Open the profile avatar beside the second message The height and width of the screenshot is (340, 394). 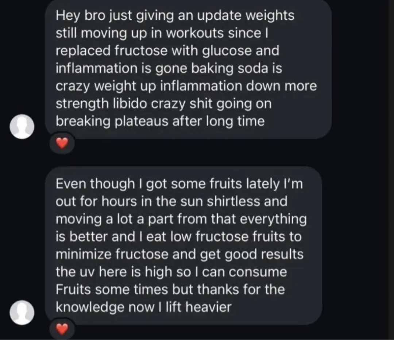22,312
